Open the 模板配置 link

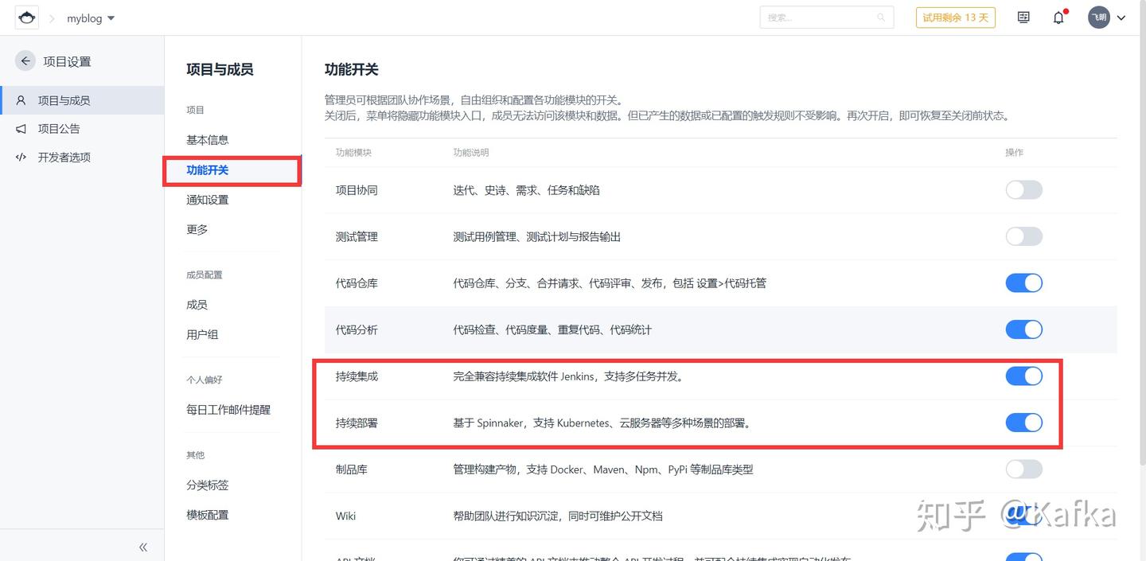[207, 514]
